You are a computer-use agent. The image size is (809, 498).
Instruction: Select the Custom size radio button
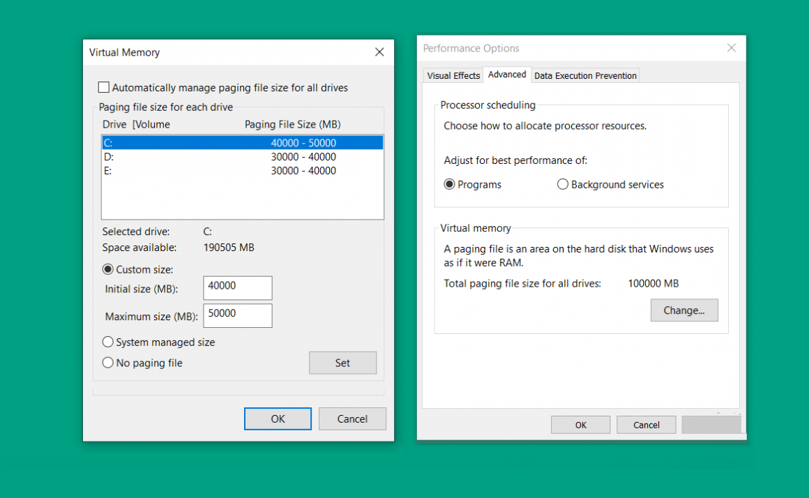tap(108, 269)
